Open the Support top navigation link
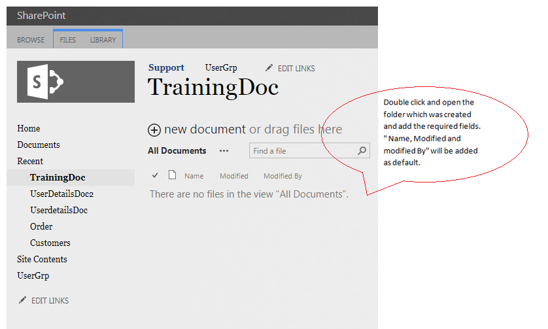Image resolution: width=548 pixels, height=329 pixels. [x=166, y=67]
